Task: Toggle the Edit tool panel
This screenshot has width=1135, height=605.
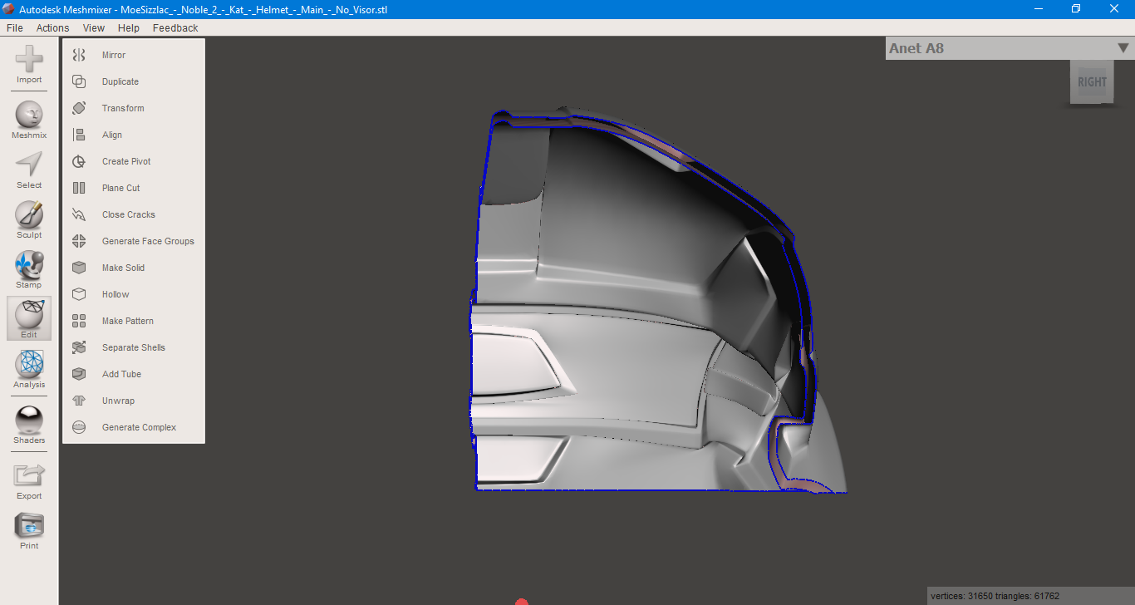Action: [x=29, y=318]
